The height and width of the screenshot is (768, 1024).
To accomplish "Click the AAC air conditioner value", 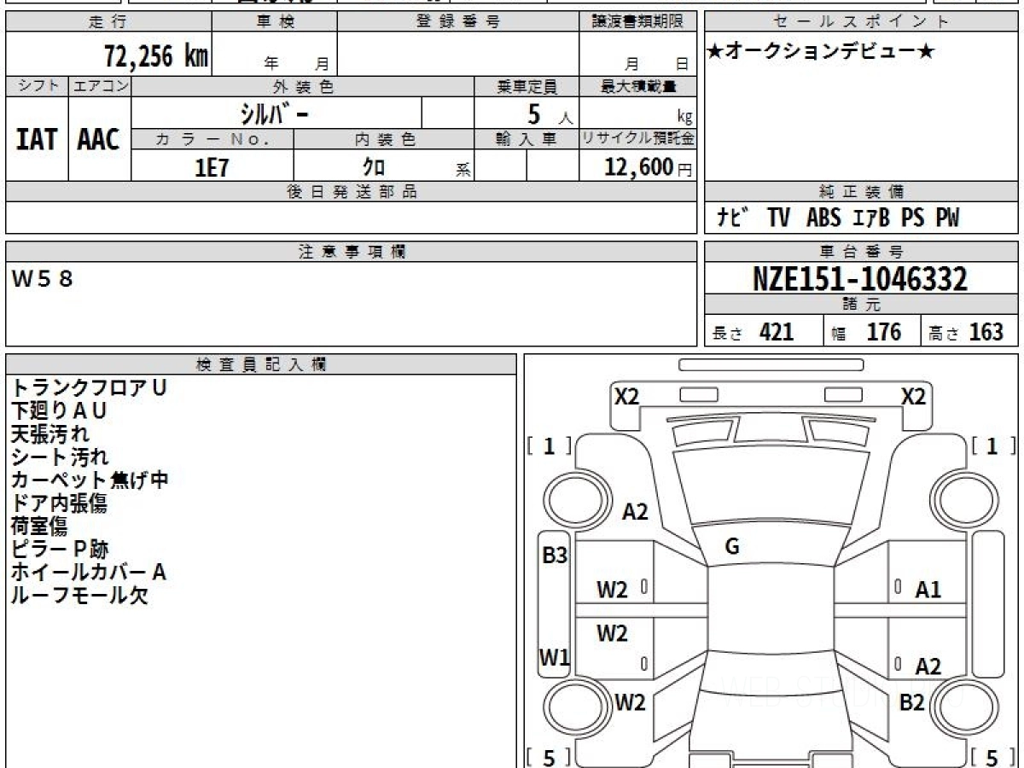I will tap(99, 139).
